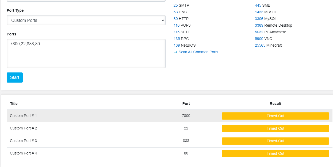Select port 445 SMB link
The height and width of the screenshot is (167, 333).
coord(258,5)
